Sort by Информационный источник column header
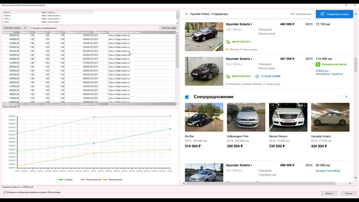This screenshot has height=202, width=359. coord(142,33)
